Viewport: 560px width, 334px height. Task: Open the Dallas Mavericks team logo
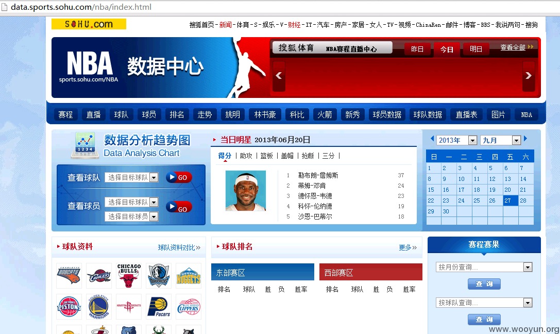(159, 276)
